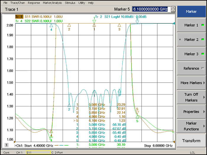Select the Marker 2 softkey
The image size is (207, 155).
(x=191, y=39)
